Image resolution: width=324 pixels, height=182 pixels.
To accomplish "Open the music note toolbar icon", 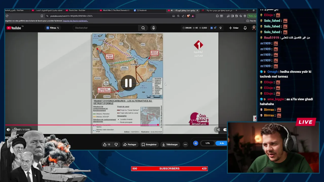I will [228, 16].
